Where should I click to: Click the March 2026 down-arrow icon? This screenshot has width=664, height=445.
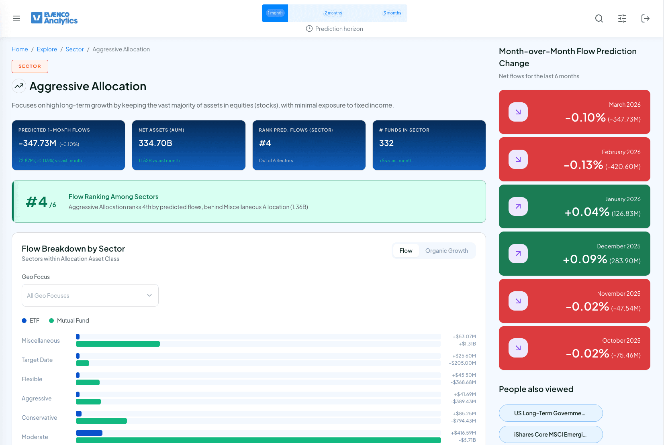click(518, 112)
